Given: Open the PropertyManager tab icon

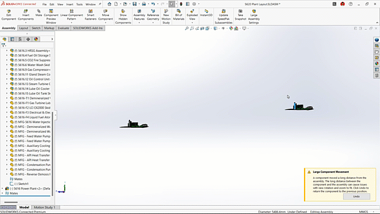Looking at the screenshot, I should point(12,39).
